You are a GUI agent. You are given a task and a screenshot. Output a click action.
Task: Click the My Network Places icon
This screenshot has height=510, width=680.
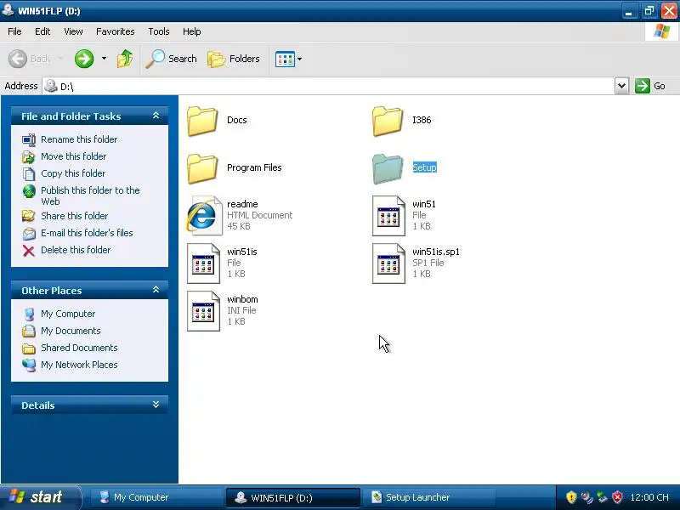[x=29, y=365]
